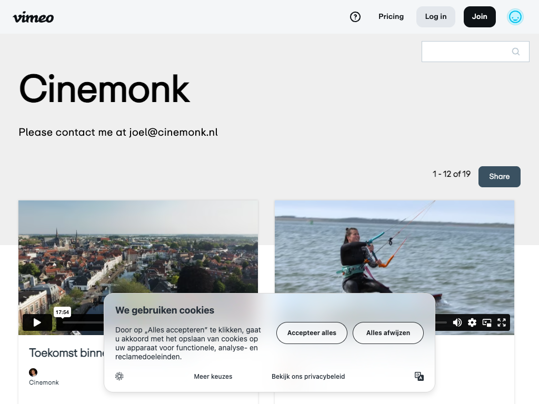Seek in the city video progress bar
This screenshot has height=404, width=539.
(83, 322)
